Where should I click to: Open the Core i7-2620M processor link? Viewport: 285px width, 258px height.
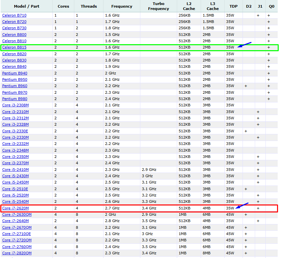[x=15, y=208]
